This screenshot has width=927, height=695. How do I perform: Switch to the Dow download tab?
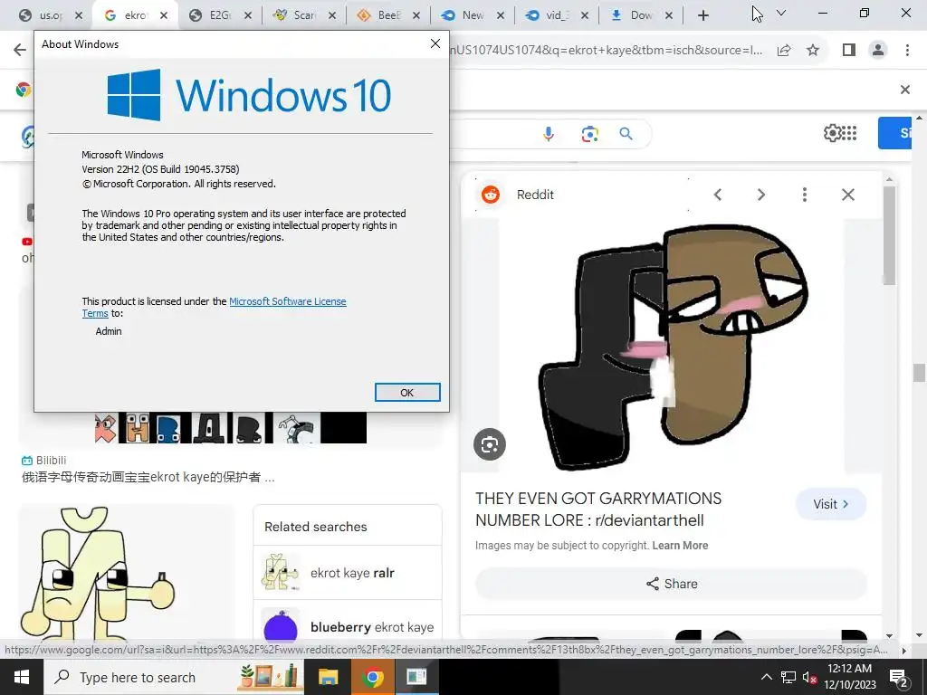641,15
